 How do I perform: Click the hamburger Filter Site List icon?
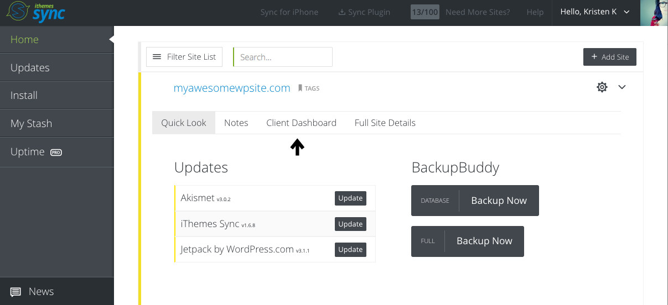(x=157, y=57)
